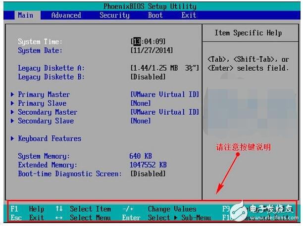The image size is (303, 226).
Task: Expand the Secondary Master submenu arrow
Action: coord(12,112)
